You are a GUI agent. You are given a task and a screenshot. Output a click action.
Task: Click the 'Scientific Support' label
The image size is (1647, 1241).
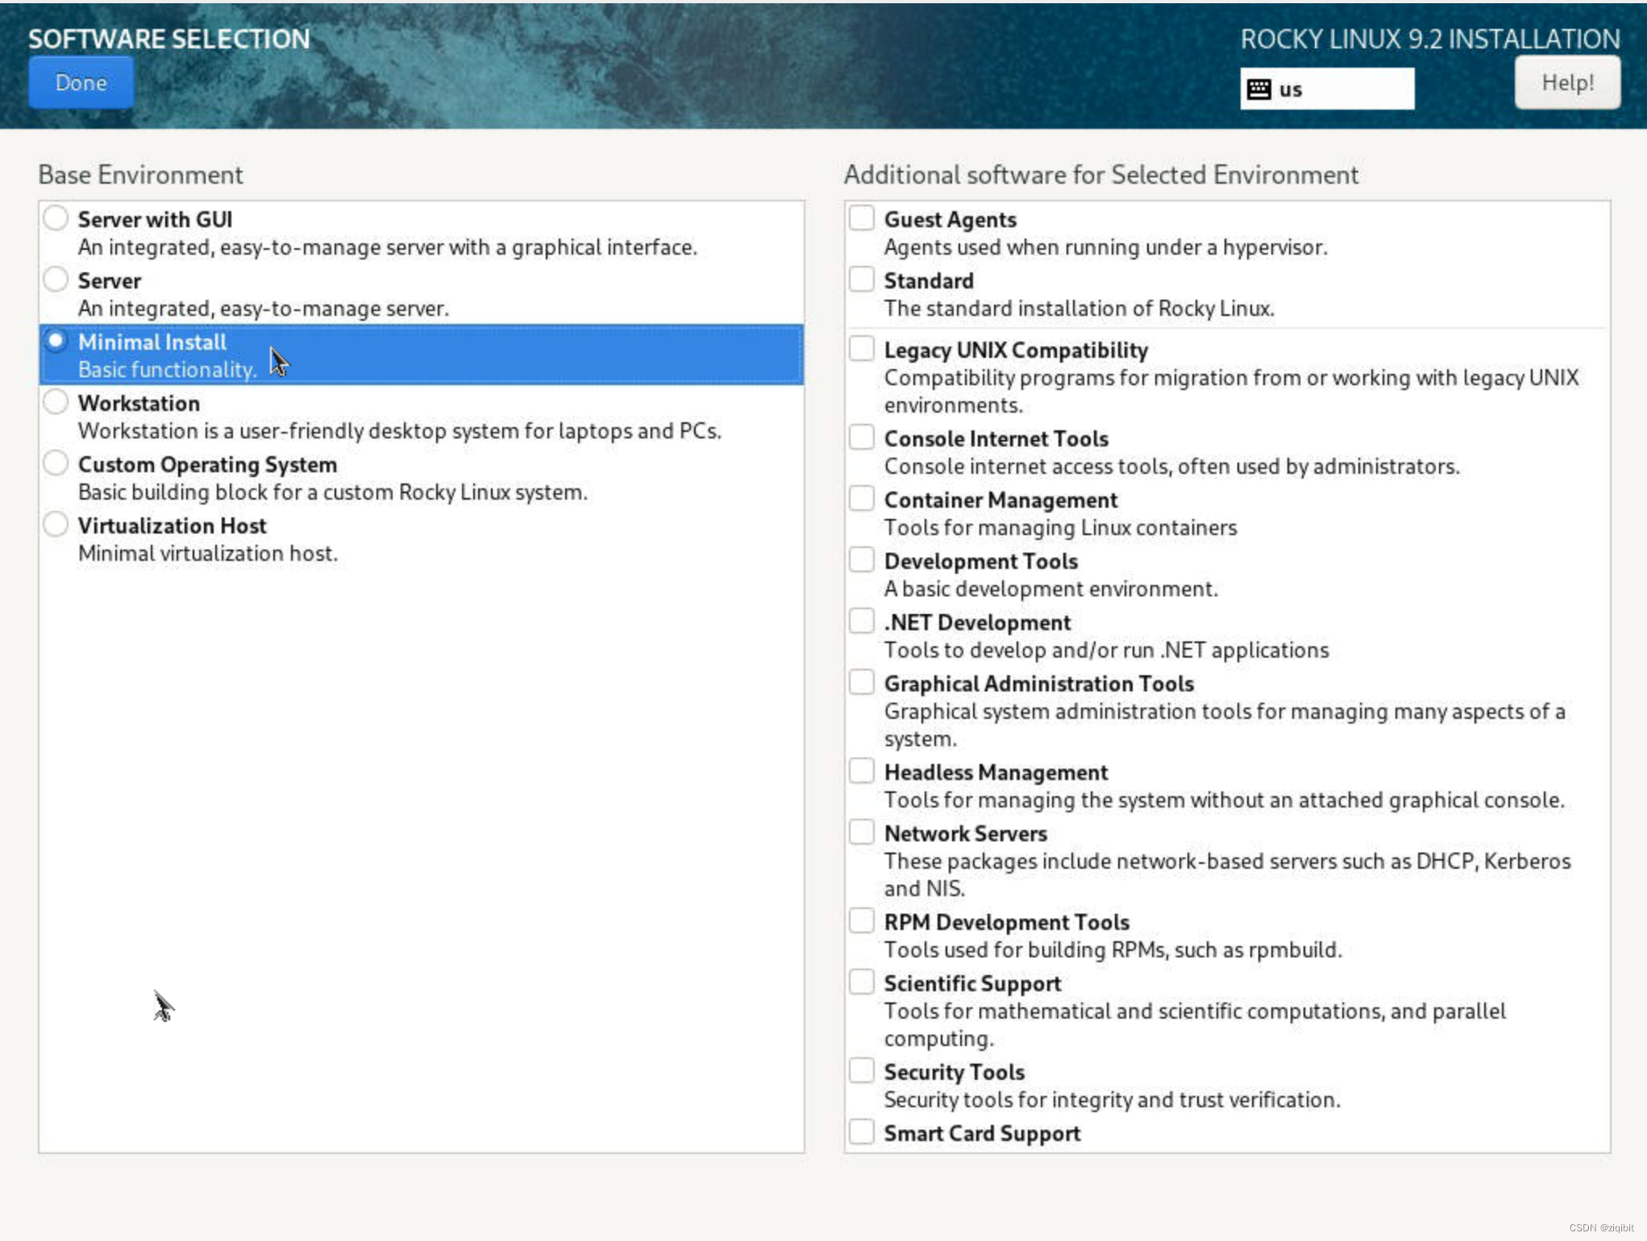coord(972,983)
